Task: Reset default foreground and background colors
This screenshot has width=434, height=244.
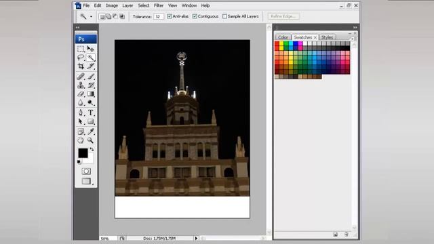Action: click(x=79, y=162)
